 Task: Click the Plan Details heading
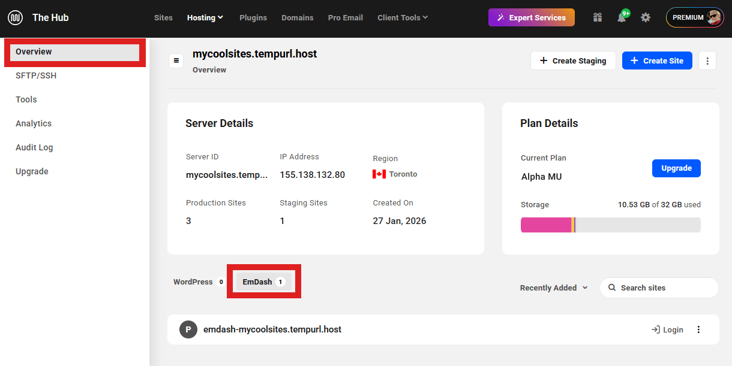(549, 123)
